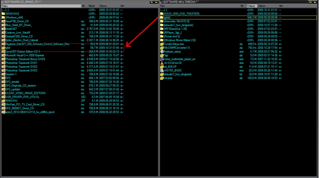319x178 pixels.
Task: Open directory history button in right panel path bar
Action: pos(315,2)
